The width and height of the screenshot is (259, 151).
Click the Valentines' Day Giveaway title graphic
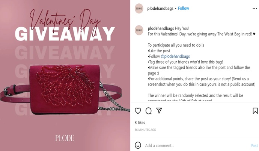pyautogui.click(x=65, y=25)
